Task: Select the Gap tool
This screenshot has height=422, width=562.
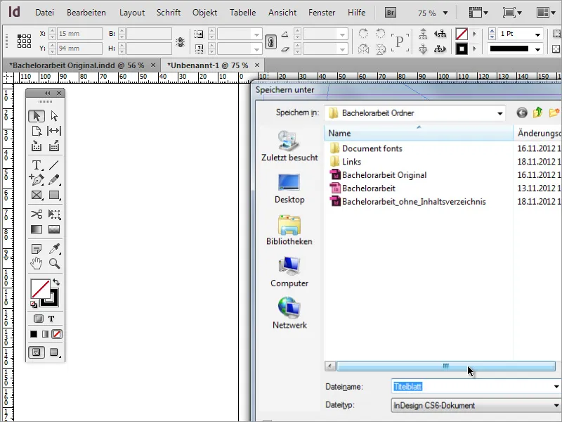Action: (54, 131)
